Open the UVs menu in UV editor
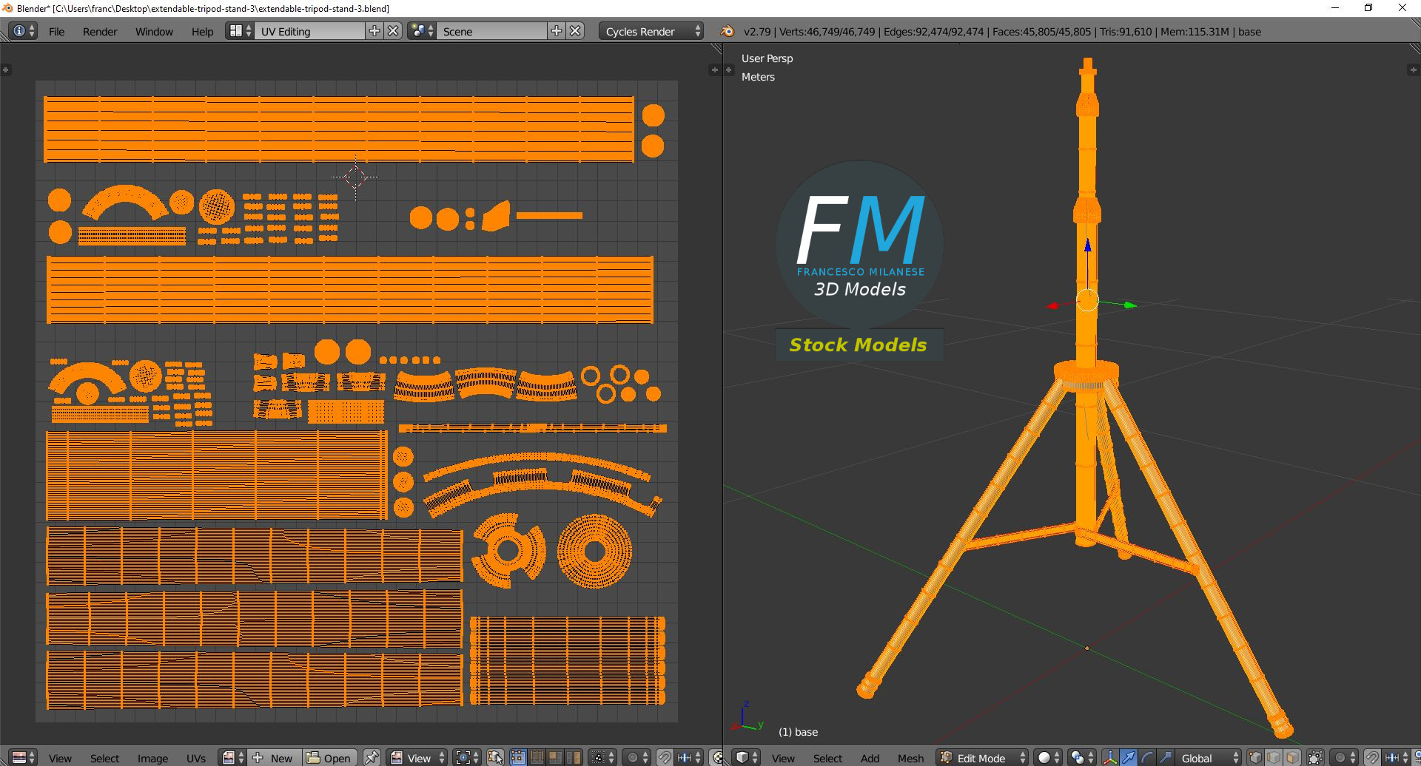Screen dimensions: 1421x766 pos(196,758)
